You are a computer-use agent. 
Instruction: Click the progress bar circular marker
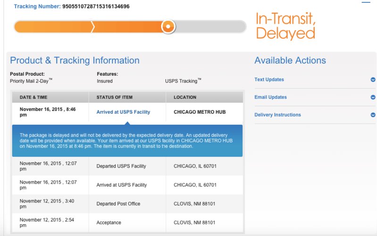[168, 26]
